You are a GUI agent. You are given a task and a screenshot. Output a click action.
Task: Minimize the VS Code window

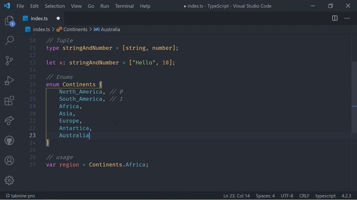point(313,6)
